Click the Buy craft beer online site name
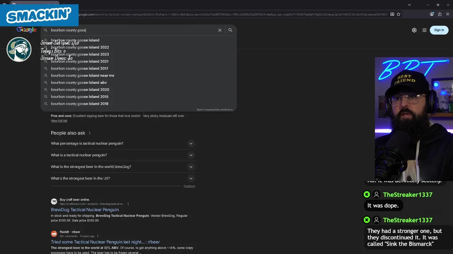 coord(75,200)
